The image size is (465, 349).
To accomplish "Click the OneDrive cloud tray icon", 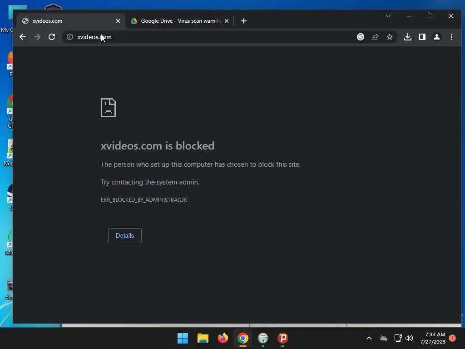I will (x=384, y=338).
